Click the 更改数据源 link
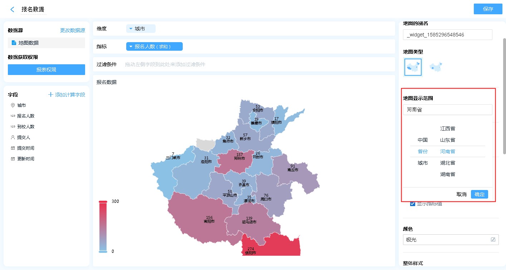The image size is (506, 270). pos(72,31)
